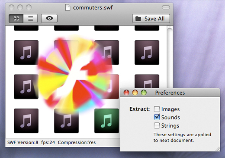
Task: Click the Save All button
Action: pos(151,19)
